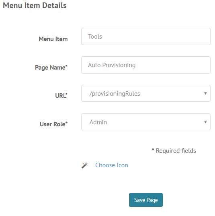This screenshot has width=215, height=216.
Task: Click the Page Name label text
Action: 50,68
